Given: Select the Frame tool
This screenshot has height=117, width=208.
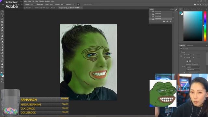Looking at the screenshot, I should pos(2,25).
